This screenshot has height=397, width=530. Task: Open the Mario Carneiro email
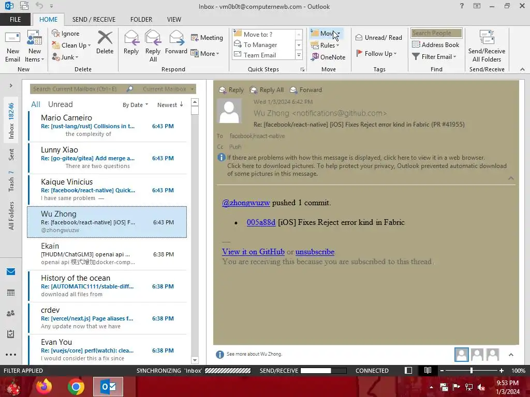click(x=107, y=126)
